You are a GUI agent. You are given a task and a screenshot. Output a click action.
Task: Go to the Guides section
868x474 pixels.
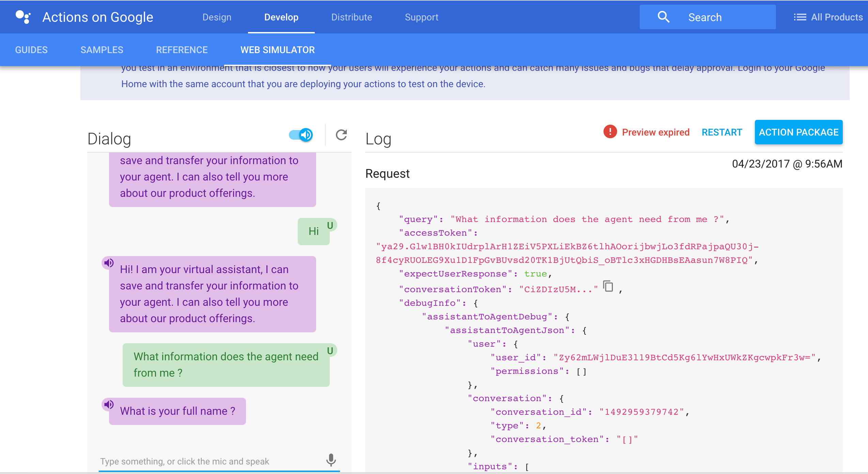[x=31, y=50]
